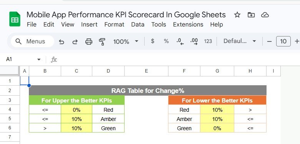Screen dimensions: 300x144
Task: Select 'For Upper the Better KPIs' cell
Action: (x=77, y=100)
